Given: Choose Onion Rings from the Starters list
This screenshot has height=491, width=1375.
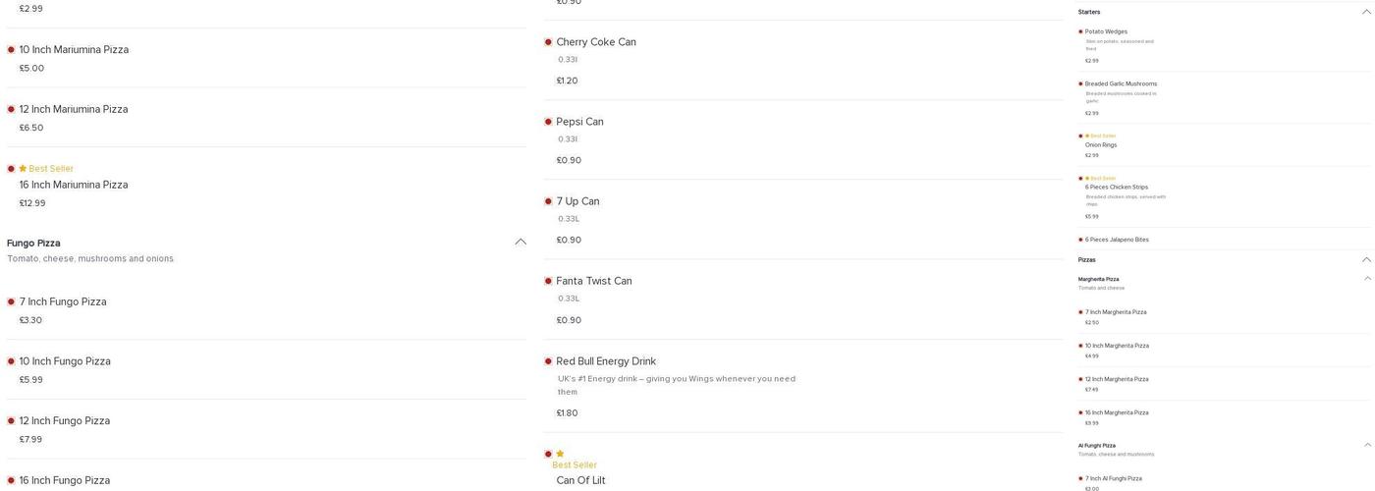Looking at the screenshot, I should (1101, 145).
